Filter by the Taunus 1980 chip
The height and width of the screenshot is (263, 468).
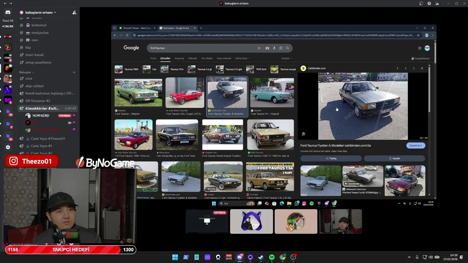pos(127,69)
